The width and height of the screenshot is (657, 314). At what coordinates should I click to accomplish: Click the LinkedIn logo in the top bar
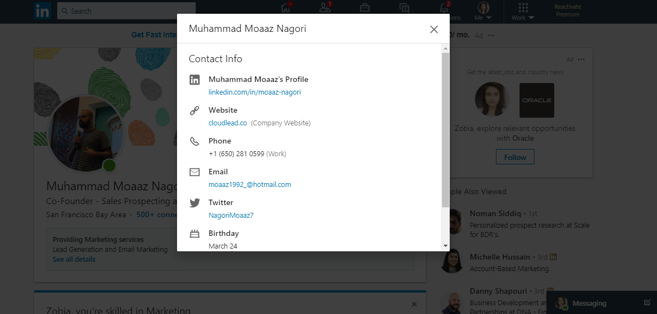coord(43,11)
